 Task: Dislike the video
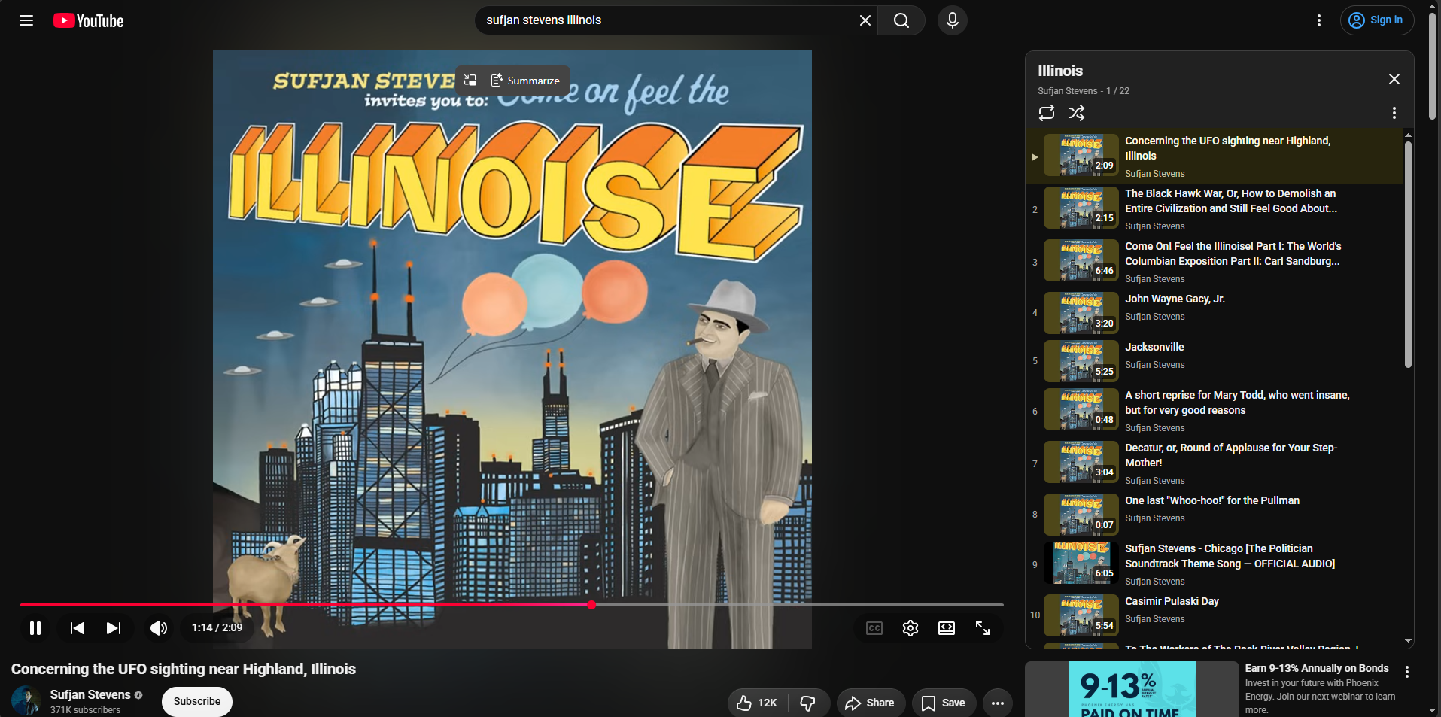(x=808, y=703)
